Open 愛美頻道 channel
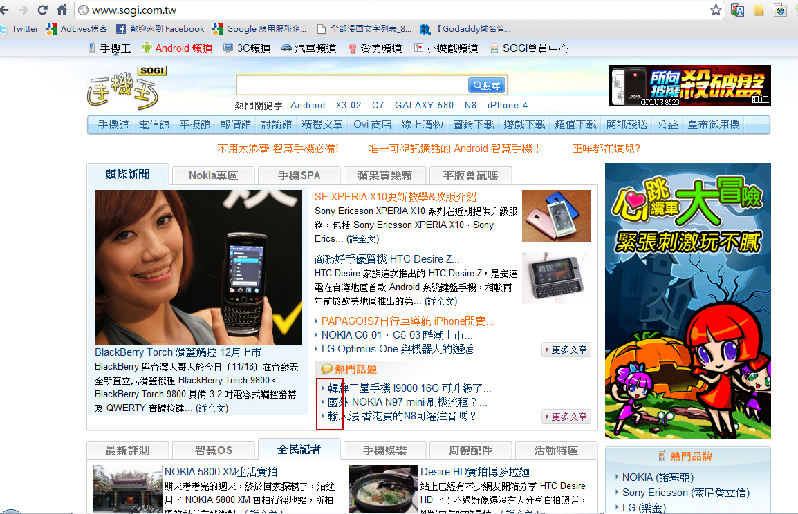This screenshot has height=514, width=798. 375,48
